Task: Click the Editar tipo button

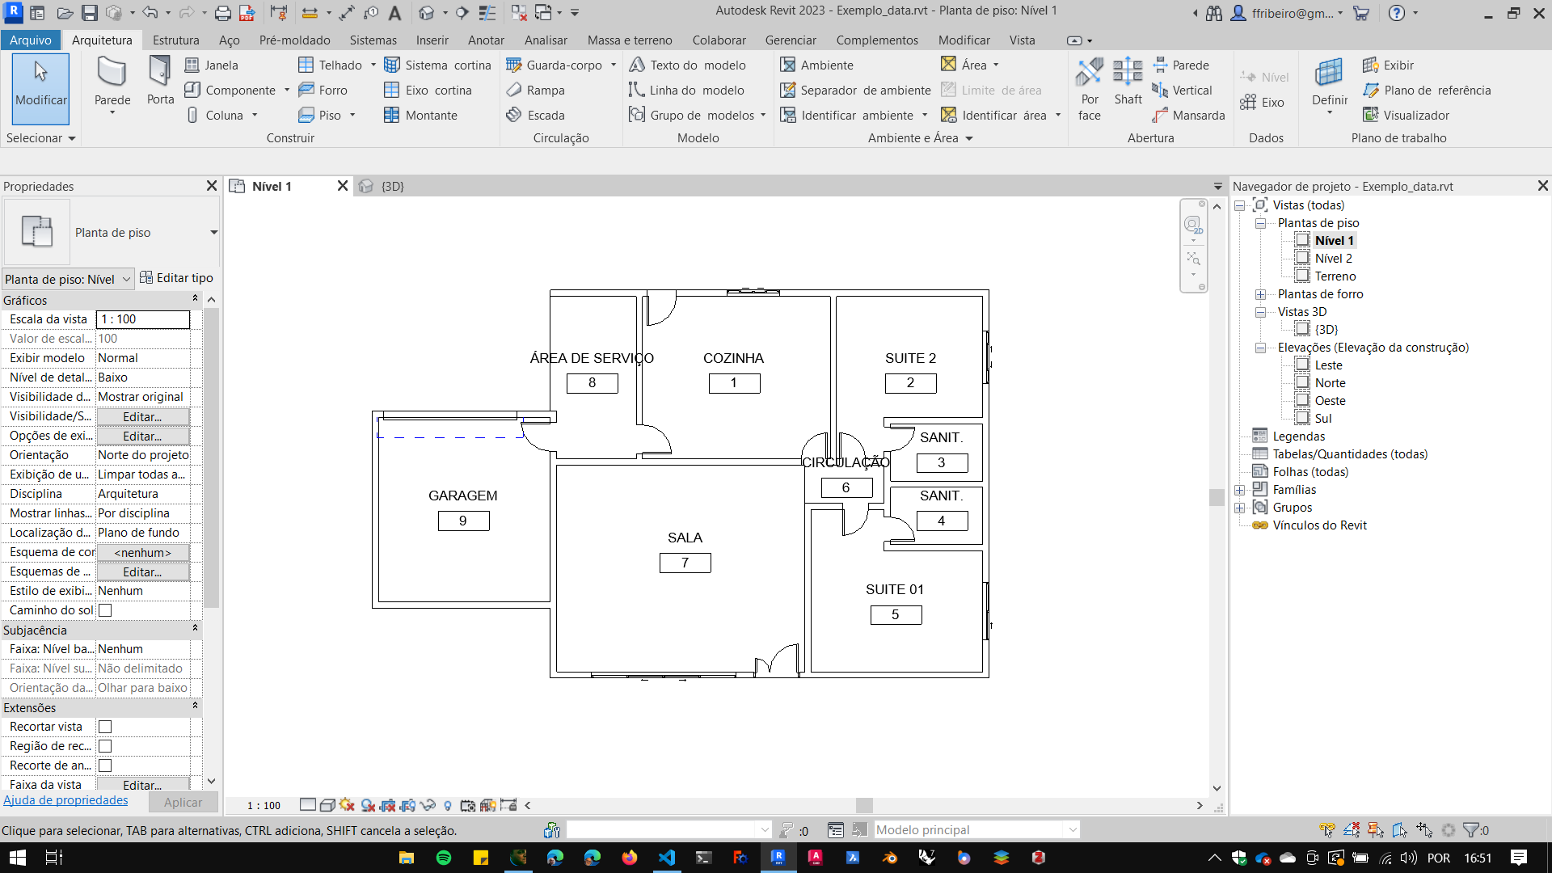Action: point(176,277)
